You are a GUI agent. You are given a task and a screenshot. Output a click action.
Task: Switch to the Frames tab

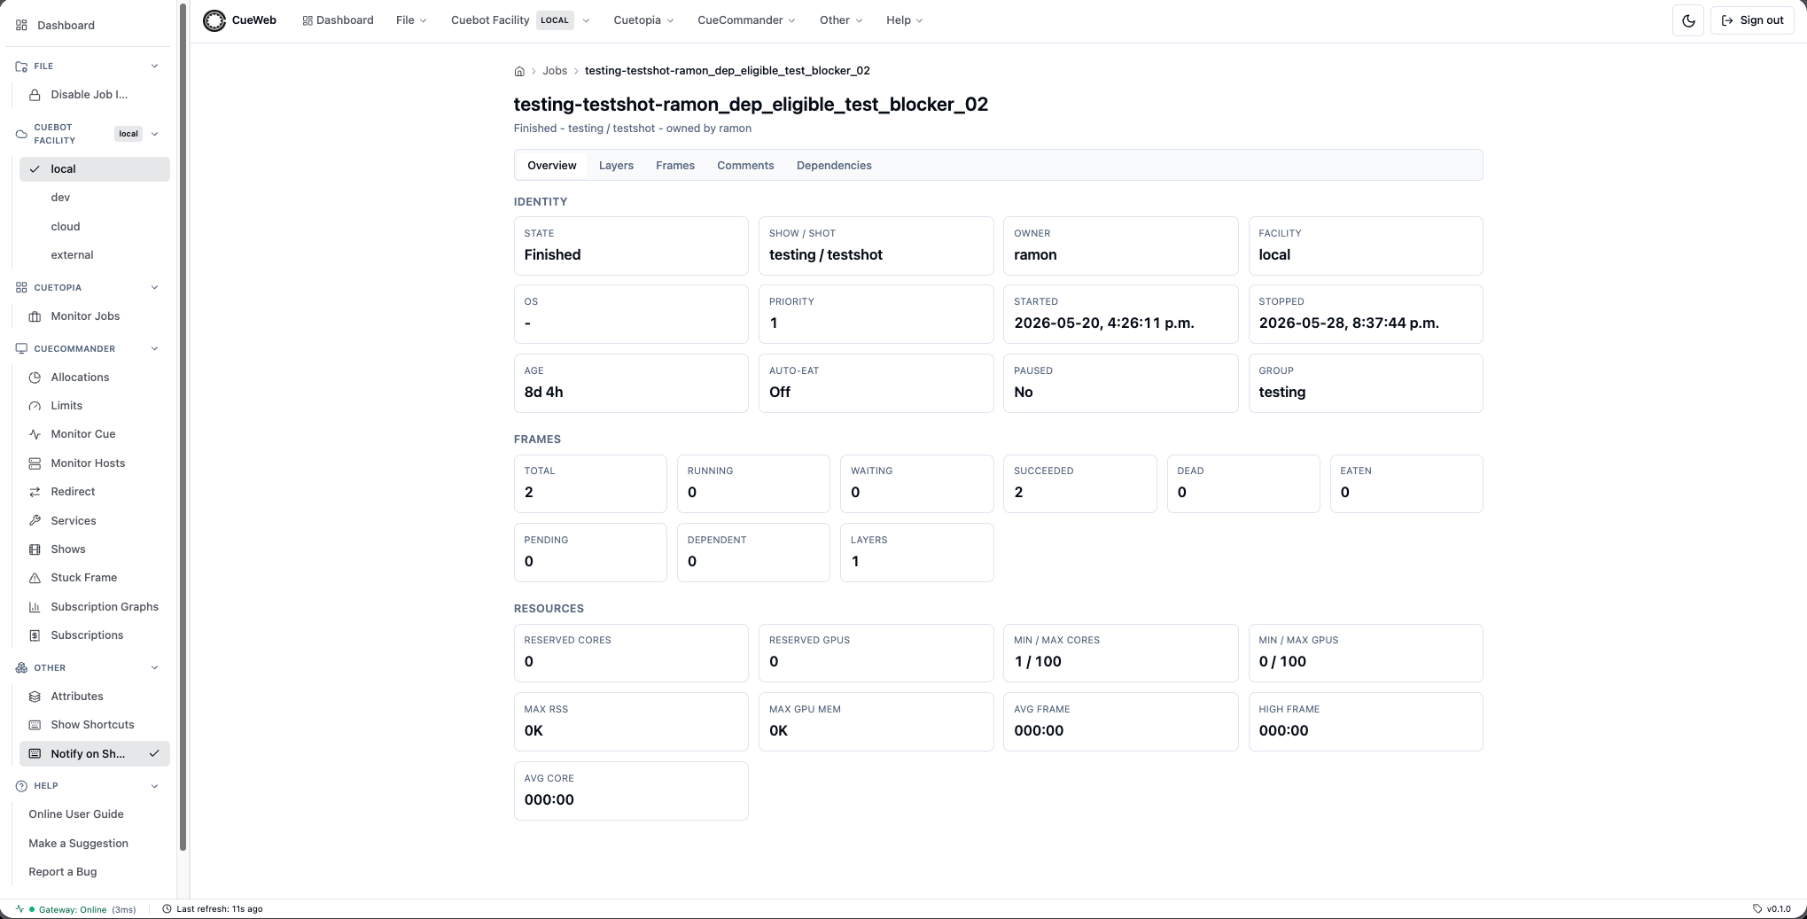pos(675,166)
